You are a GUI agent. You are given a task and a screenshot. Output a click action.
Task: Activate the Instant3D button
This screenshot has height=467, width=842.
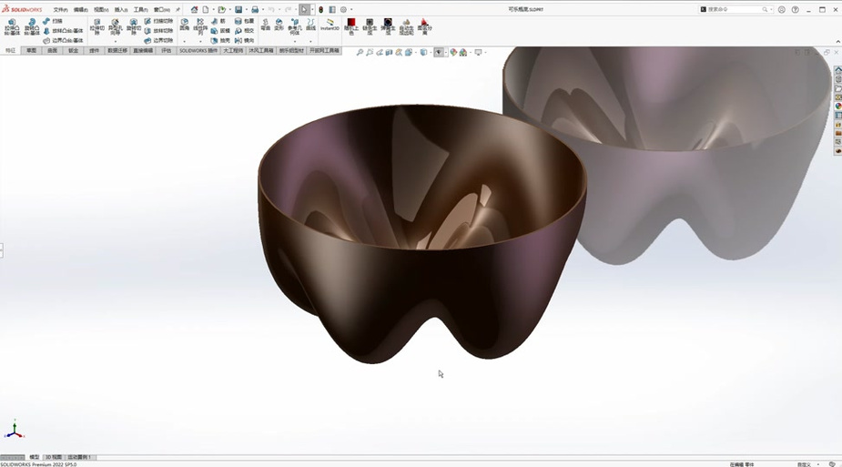point(330,25)
